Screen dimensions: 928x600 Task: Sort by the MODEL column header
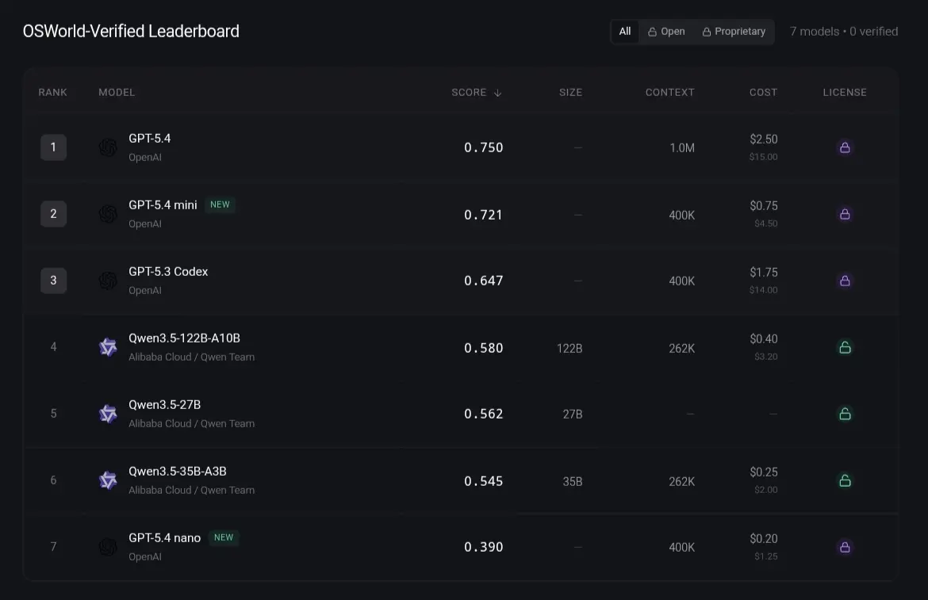pos(117,92)
